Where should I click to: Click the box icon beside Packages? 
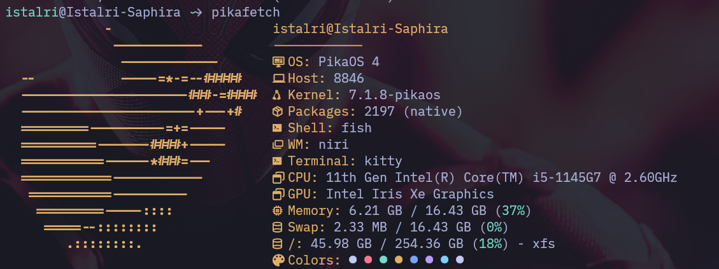pos(277,111)
